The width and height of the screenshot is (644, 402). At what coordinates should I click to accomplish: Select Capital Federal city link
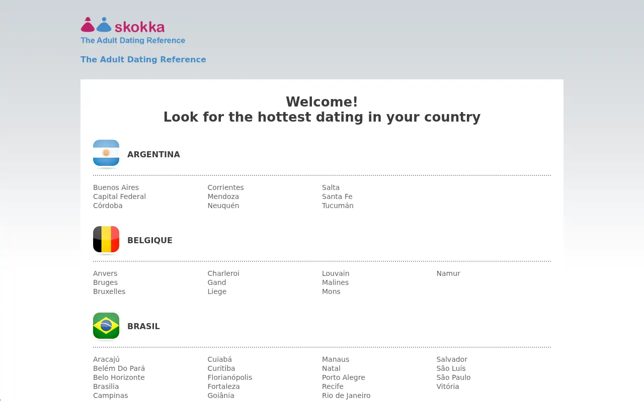119,196
